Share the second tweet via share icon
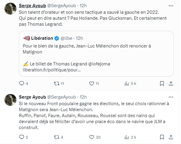The image size is (181, 144). tap(171, 137)
